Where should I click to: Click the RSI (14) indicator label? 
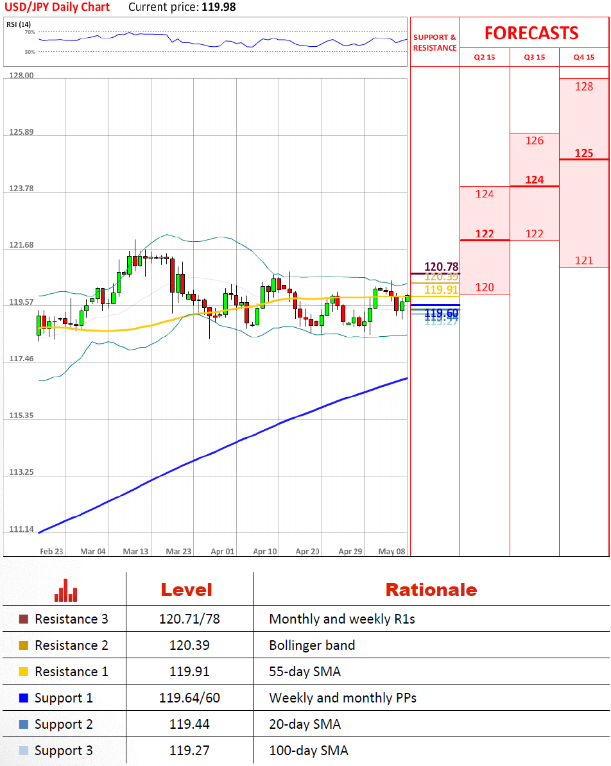(x=19, y=24)
